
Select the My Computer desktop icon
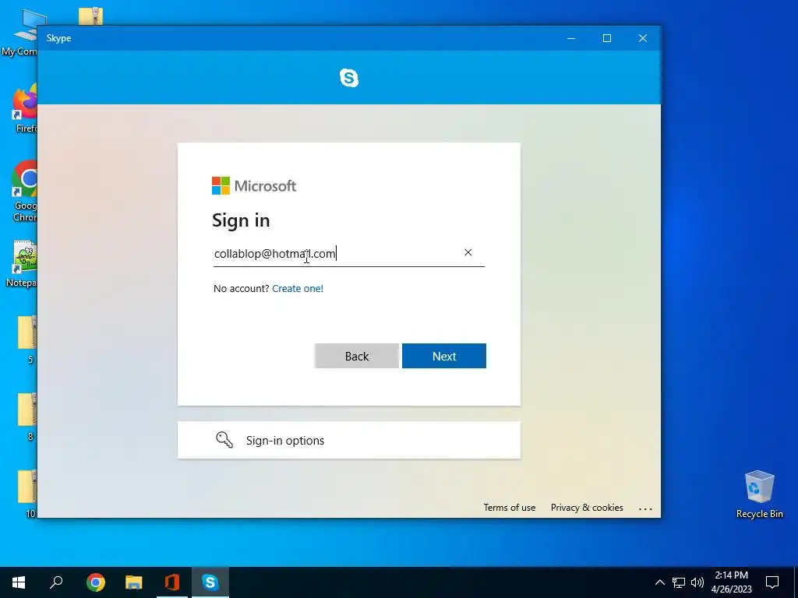tap(19, 33)
